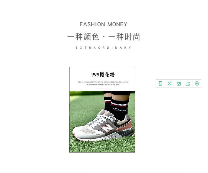Click the short divider line under caption
208x173 pixels.
tap(103, 89)
